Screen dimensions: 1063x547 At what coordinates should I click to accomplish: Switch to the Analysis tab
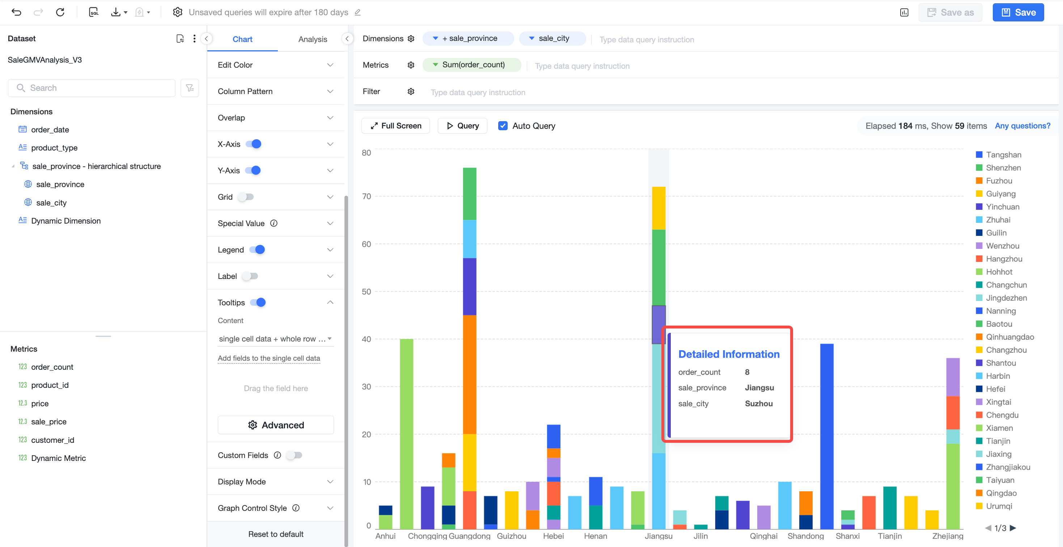coord(312,39)
